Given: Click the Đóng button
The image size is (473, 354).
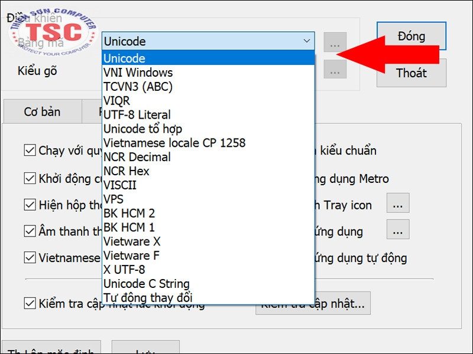Looking at the screenshot, I should click(x=411, y=36).
